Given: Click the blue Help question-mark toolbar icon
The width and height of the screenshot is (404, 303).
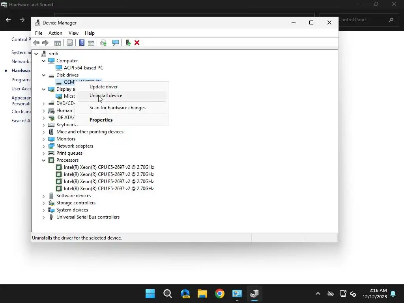Looking at the screenshot, I should tap(82, 43).
